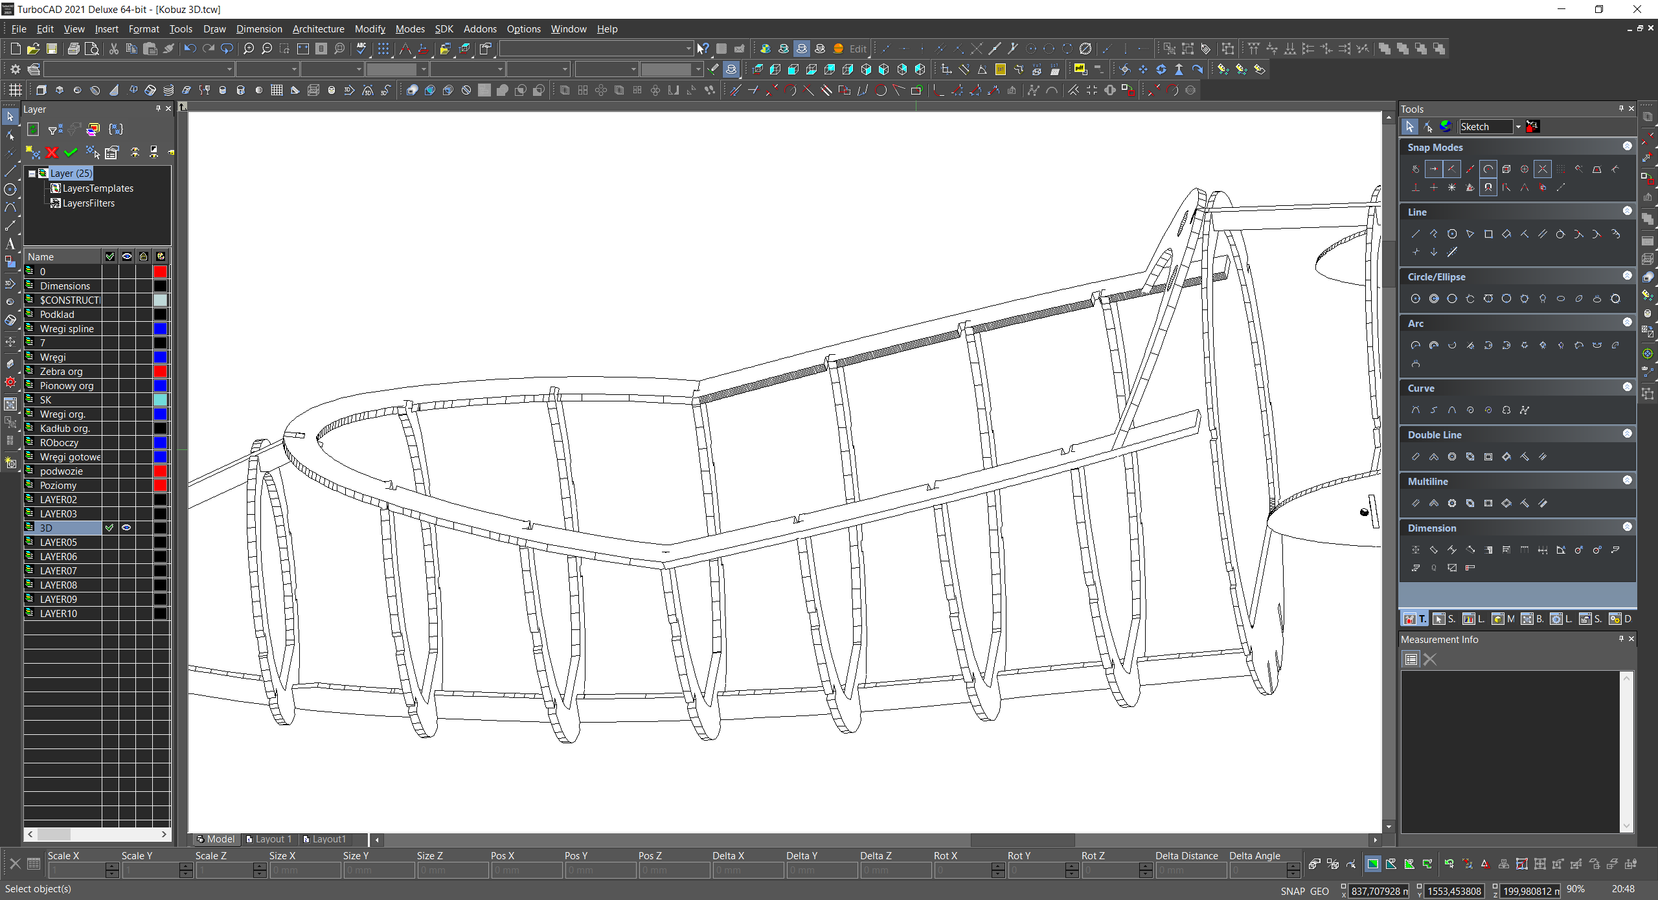
Task: Click the spell check ABC icon
Action: [x=361, y=49]
